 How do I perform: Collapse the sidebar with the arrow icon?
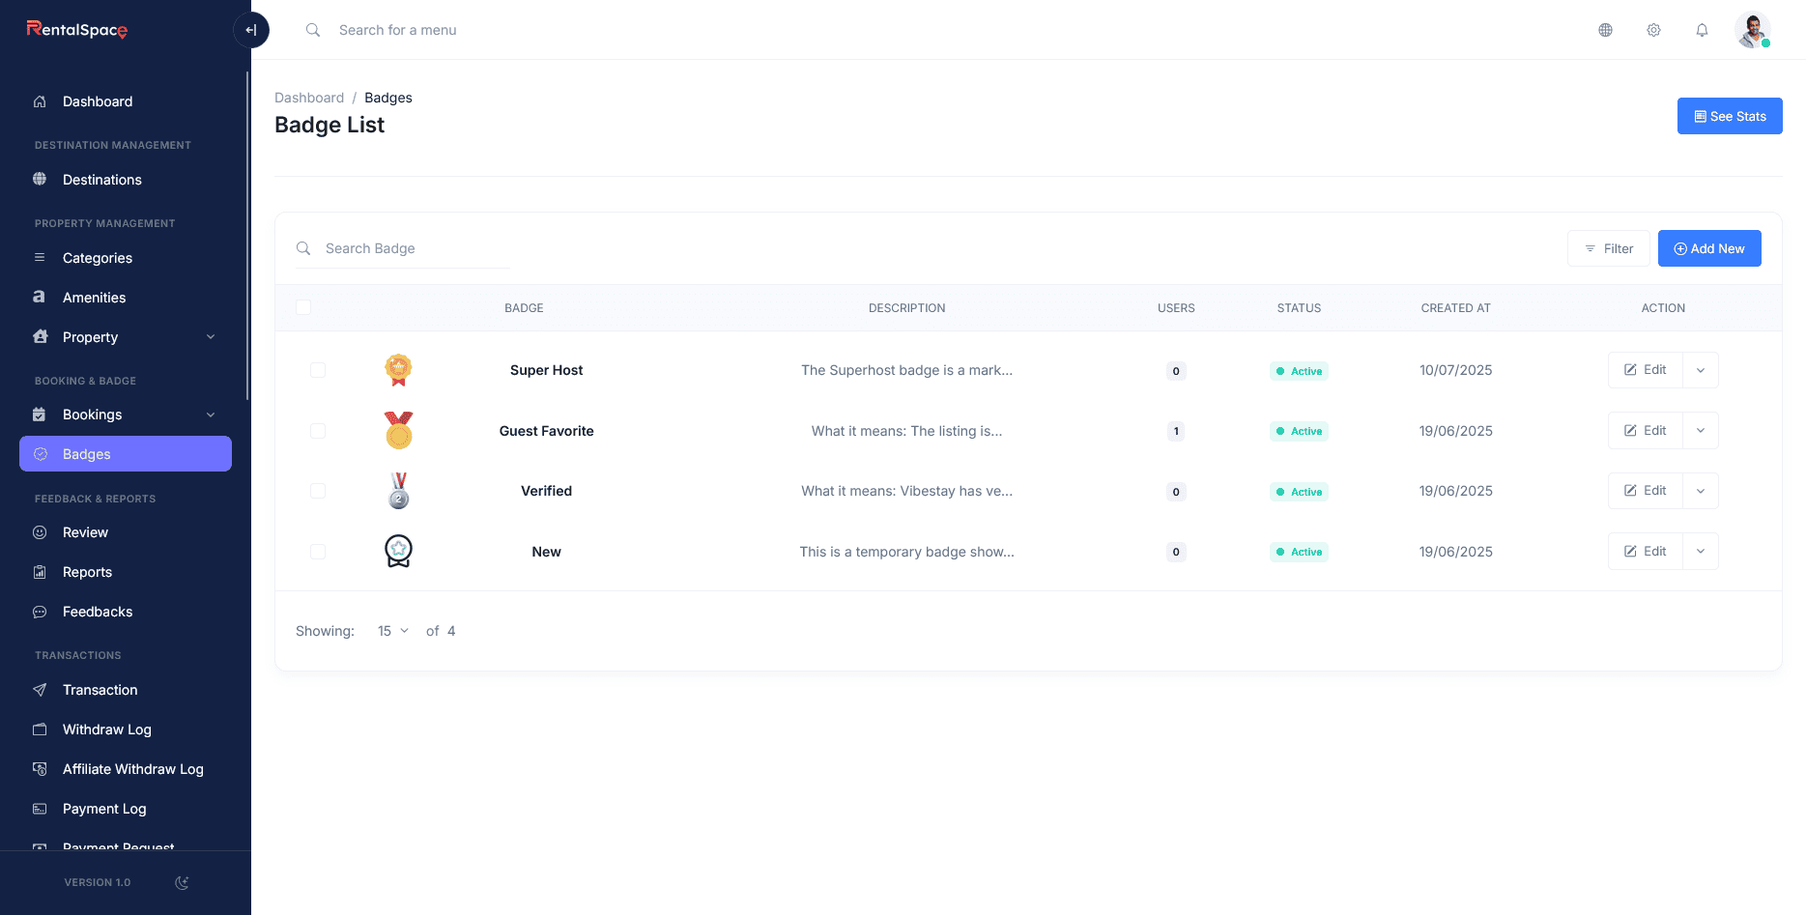(x=251, y=30)
